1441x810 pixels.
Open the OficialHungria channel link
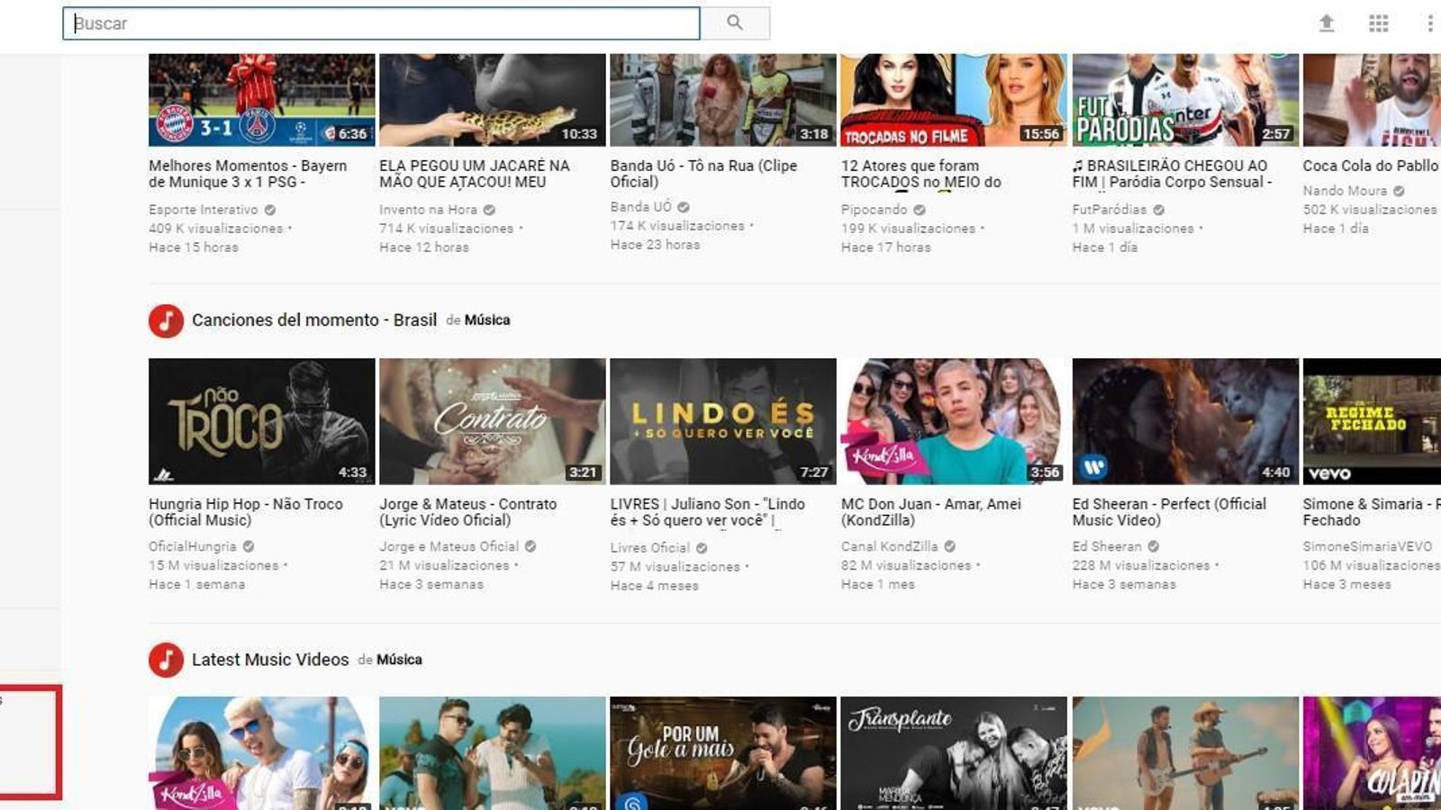192,546
